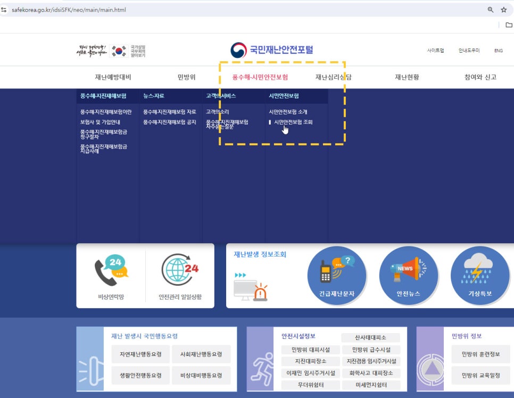This screenshot has height=398, width=514.
Task: Click the 지진대피장소 button
Action: [x=311, y=361]
